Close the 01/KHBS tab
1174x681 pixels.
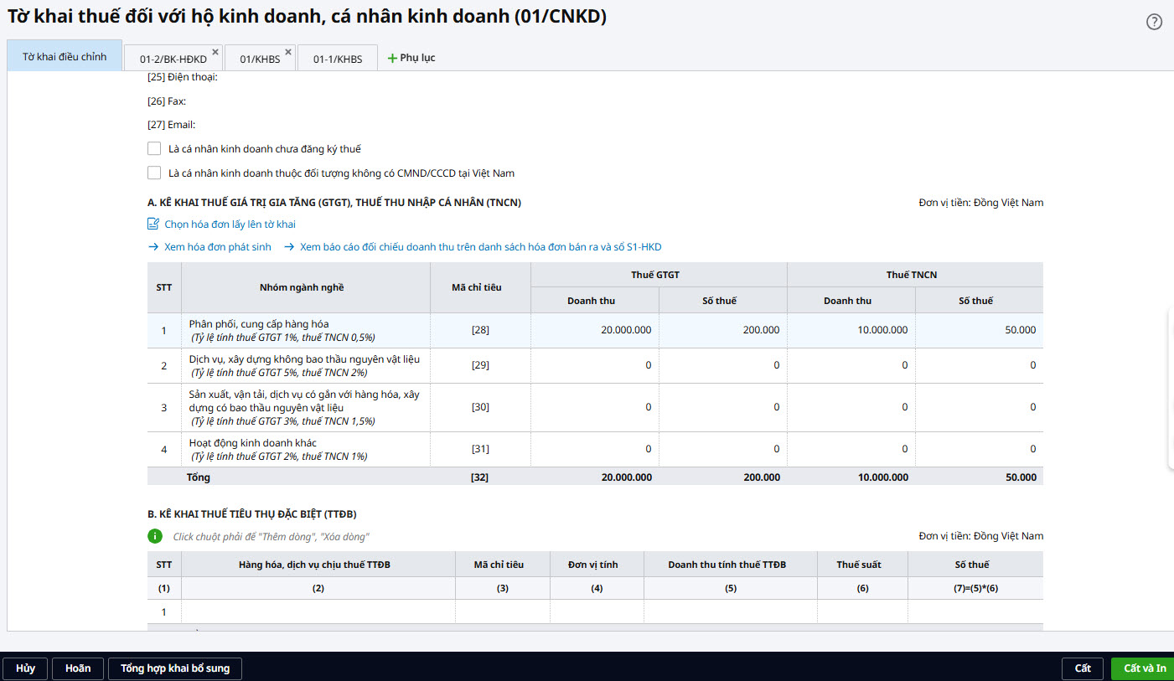(288, 52)
